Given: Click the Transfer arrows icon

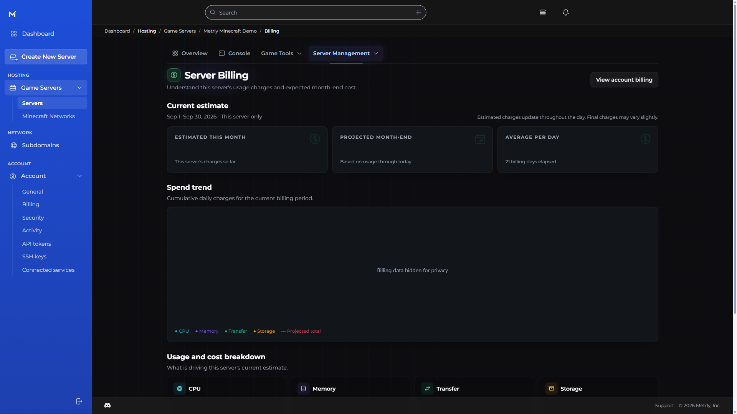Looking at the screenshot, I should [427, 389].
